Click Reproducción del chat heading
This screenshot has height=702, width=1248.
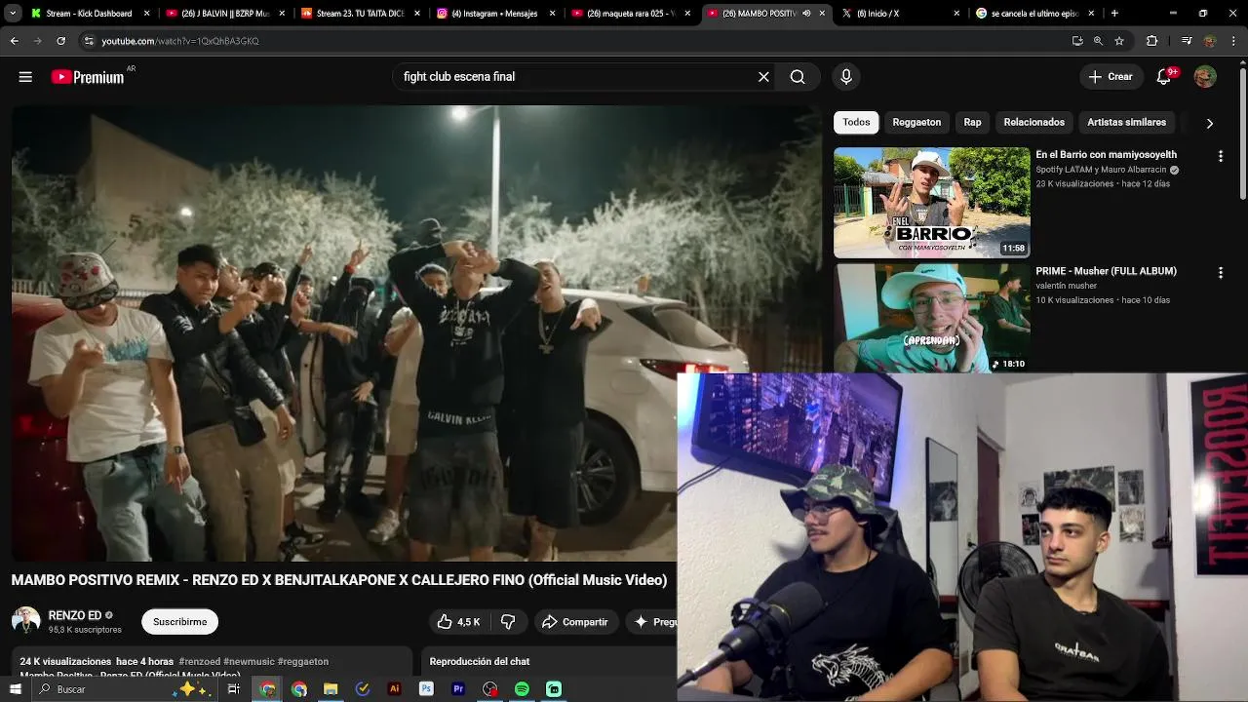click(480, 662)
